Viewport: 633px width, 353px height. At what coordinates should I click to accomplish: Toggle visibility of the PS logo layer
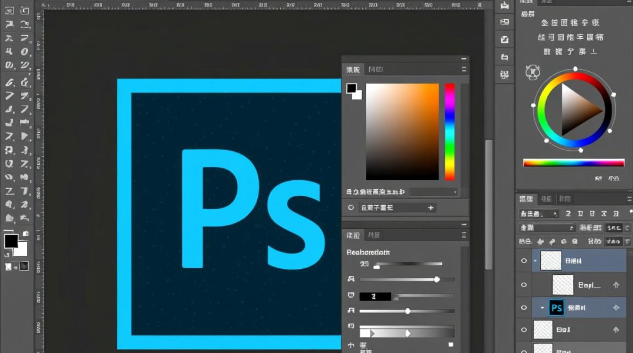click(x=524, y=307)
